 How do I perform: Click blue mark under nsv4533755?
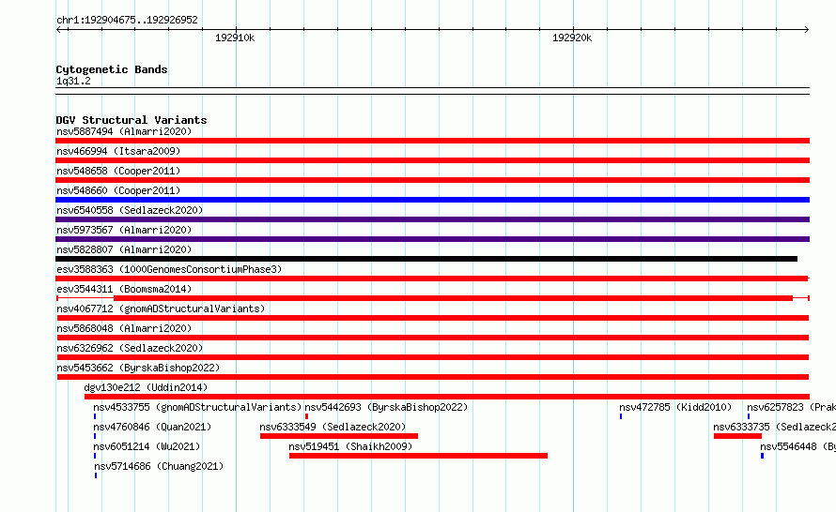(x=95, y=416)
